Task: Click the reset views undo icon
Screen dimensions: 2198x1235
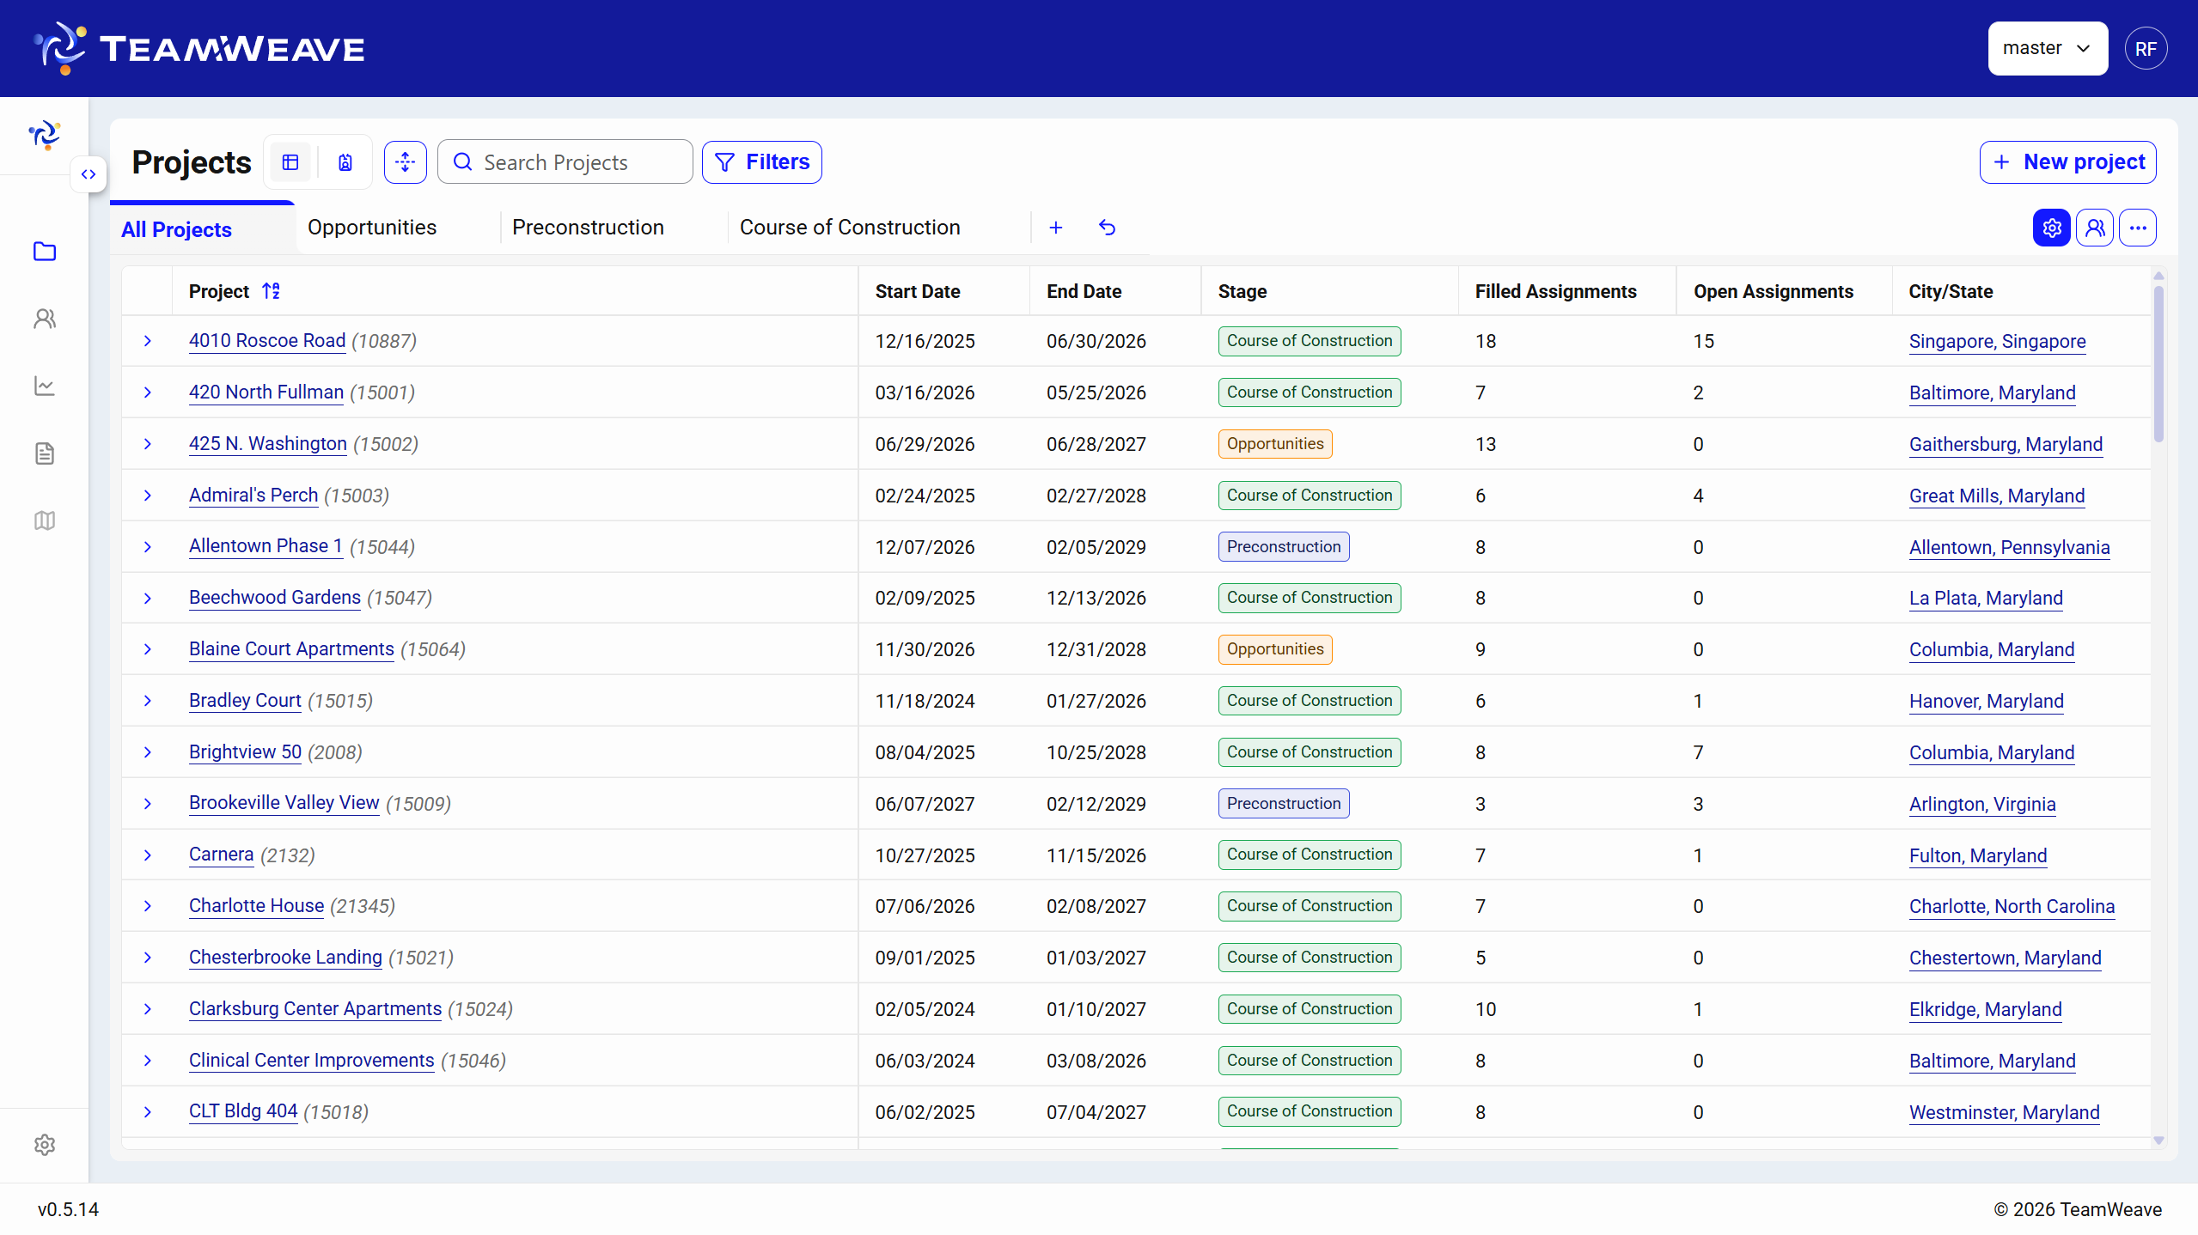Action: [1108, 228]
